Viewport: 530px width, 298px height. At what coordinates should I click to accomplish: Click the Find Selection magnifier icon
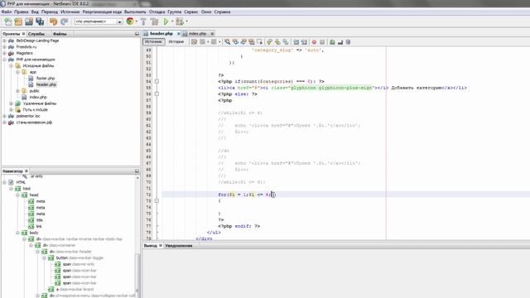point(227,42)
